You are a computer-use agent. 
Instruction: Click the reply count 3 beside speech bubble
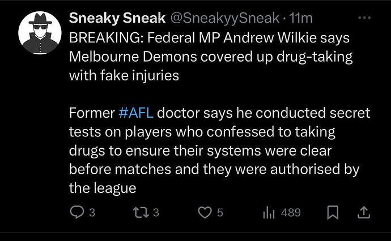pos(92,213)
